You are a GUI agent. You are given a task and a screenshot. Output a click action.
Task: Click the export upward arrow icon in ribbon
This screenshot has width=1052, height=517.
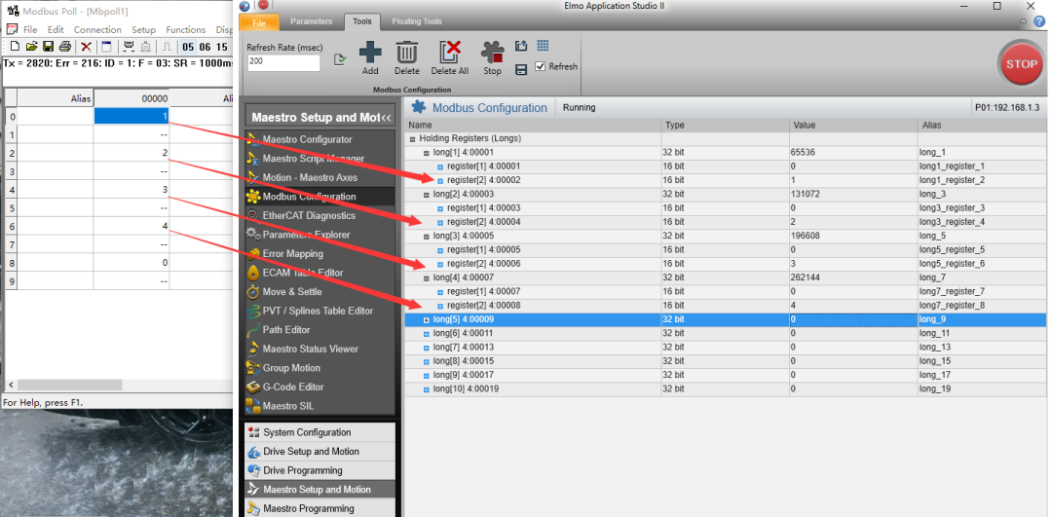click(521, 46)
